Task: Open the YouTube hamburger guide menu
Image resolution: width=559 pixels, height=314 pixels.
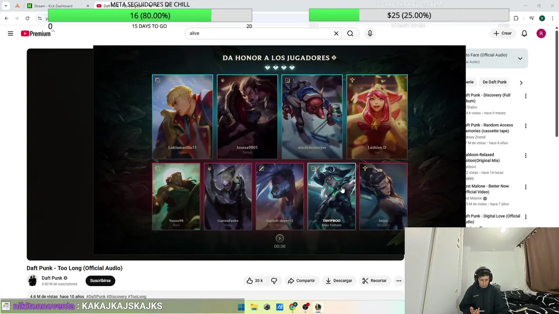Action: tap(10, 34)
